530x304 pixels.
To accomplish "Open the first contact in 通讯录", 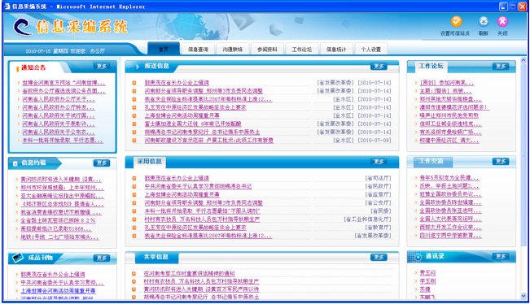I will pos(427,273).
